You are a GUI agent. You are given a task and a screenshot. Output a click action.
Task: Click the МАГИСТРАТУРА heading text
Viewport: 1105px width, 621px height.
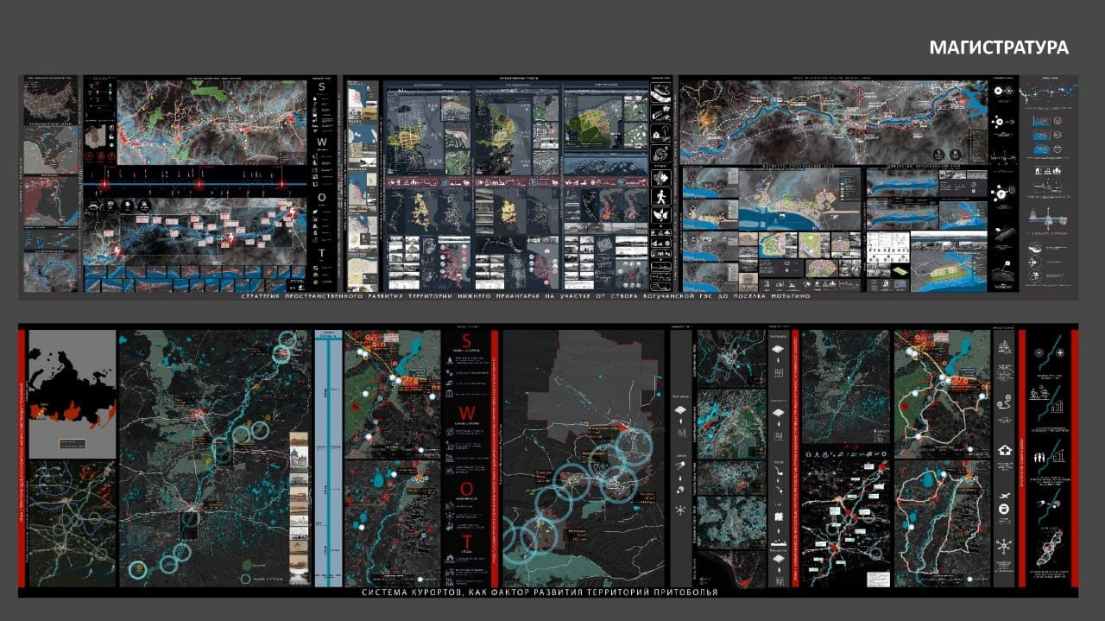click(x=998, y=48)
